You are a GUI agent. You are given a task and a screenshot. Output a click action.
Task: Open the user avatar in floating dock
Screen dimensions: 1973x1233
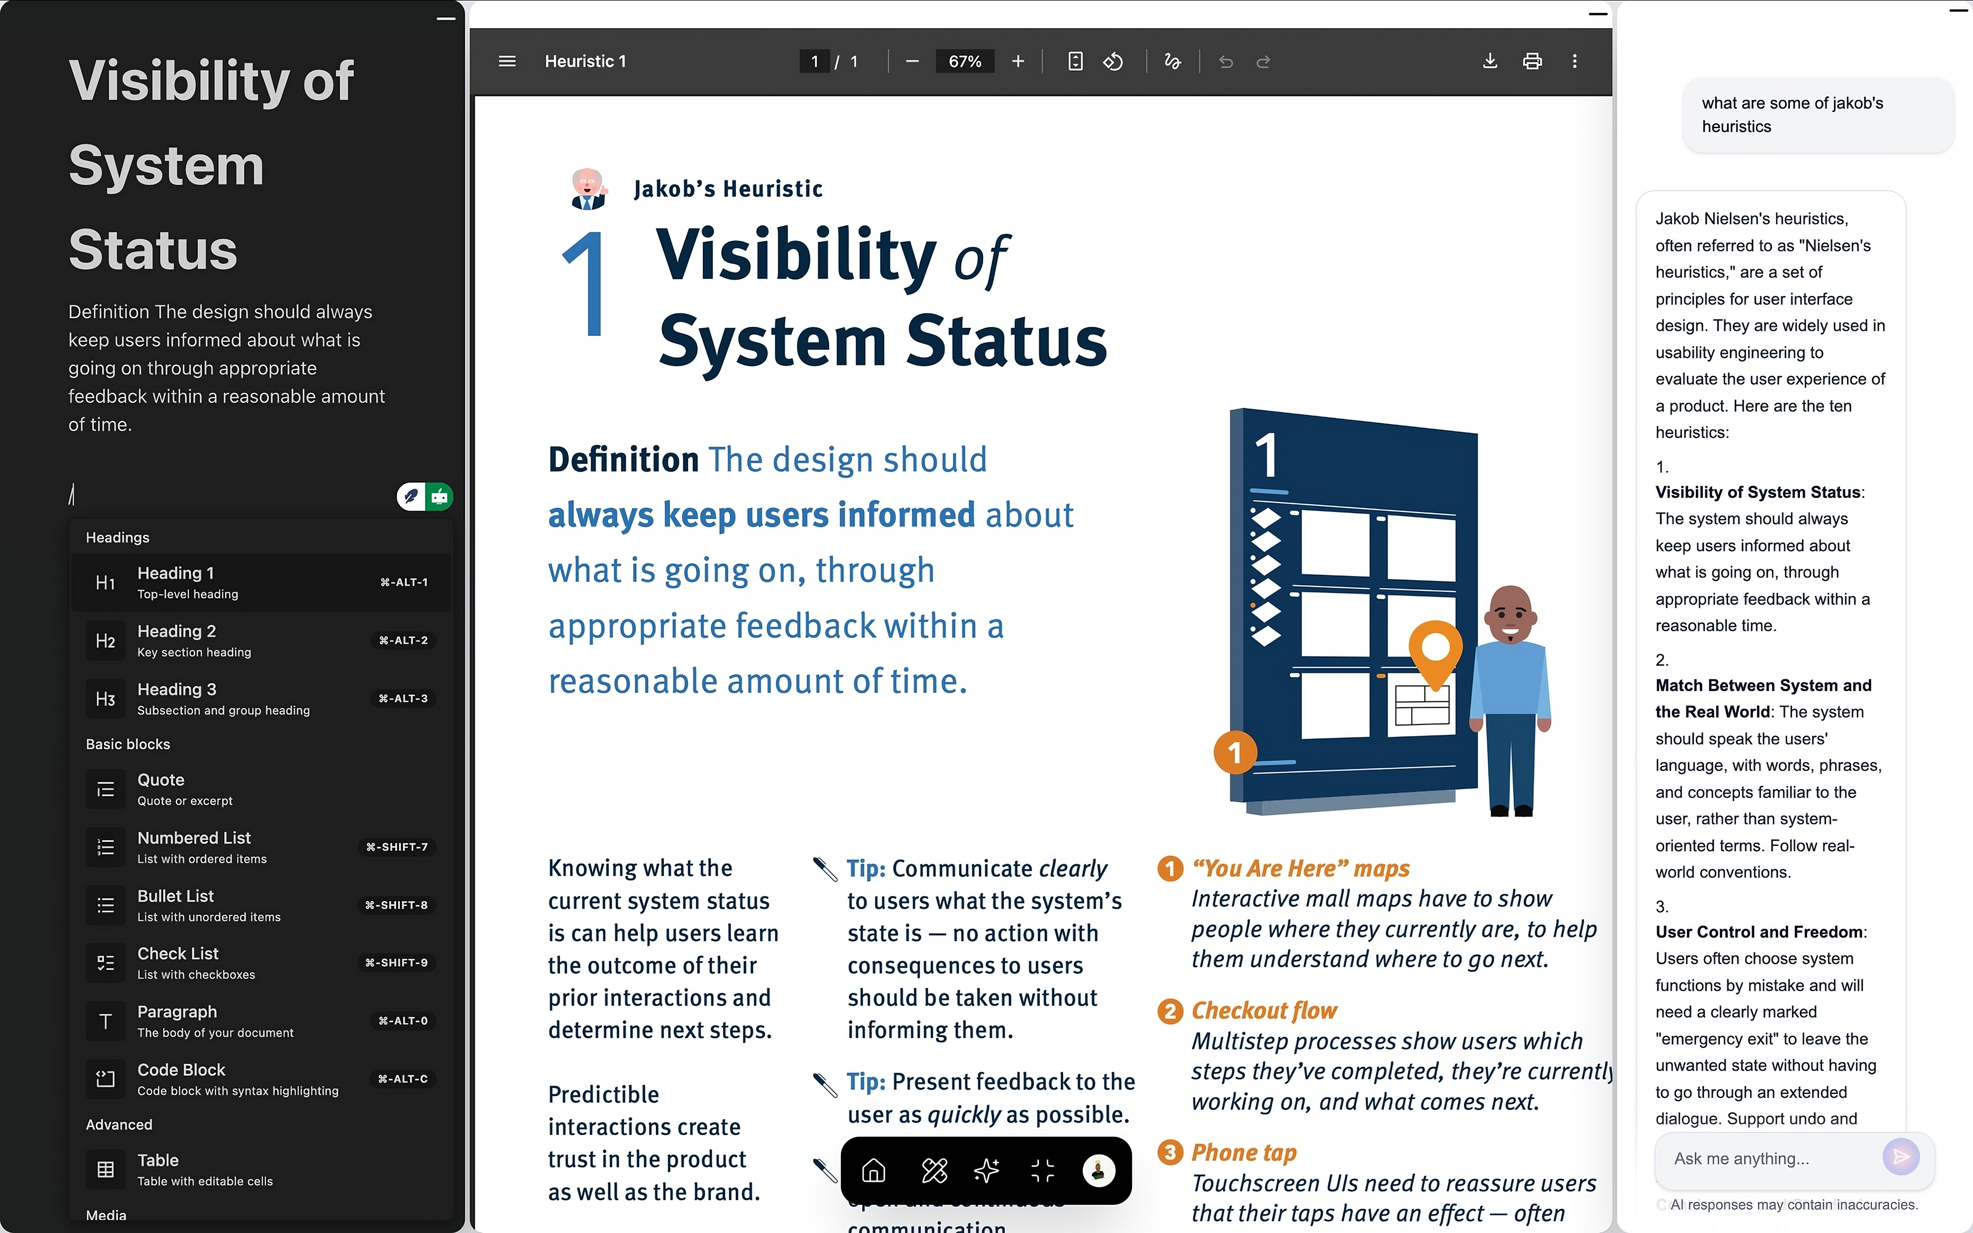tap(1098, 1171)
